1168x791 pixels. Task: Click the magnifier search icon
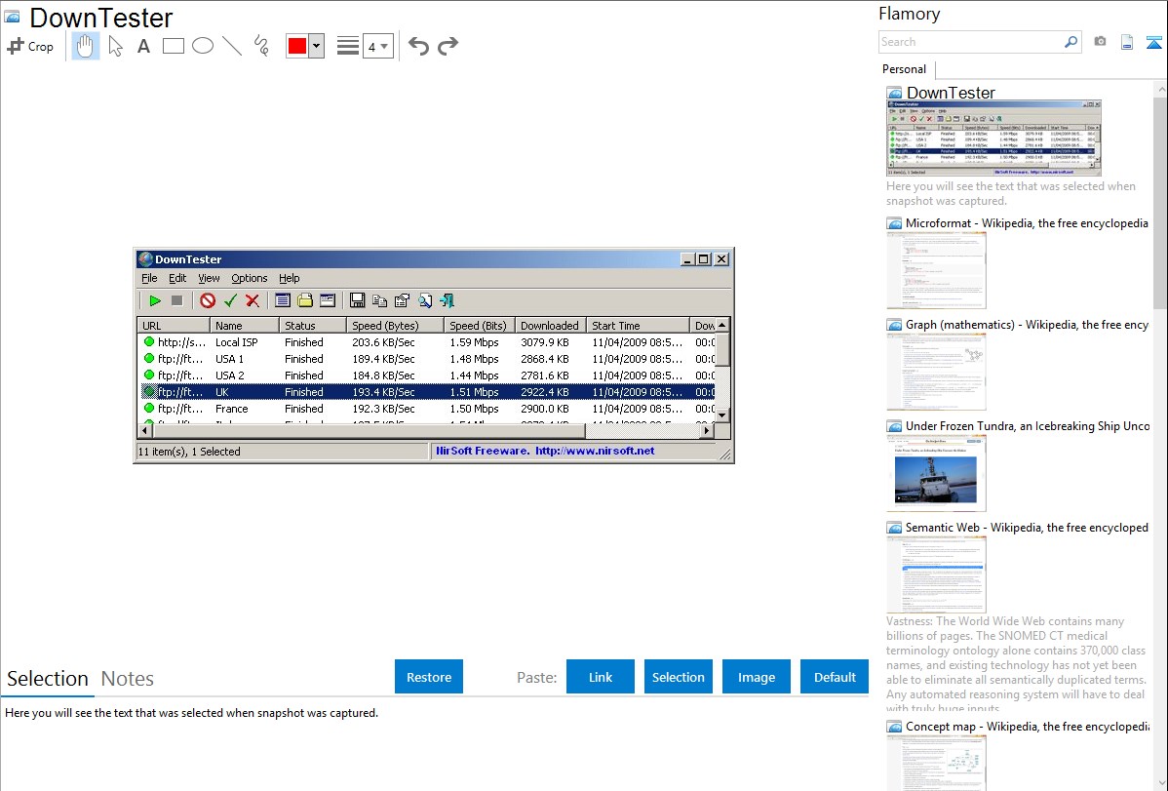click(x=1071, y=42)
